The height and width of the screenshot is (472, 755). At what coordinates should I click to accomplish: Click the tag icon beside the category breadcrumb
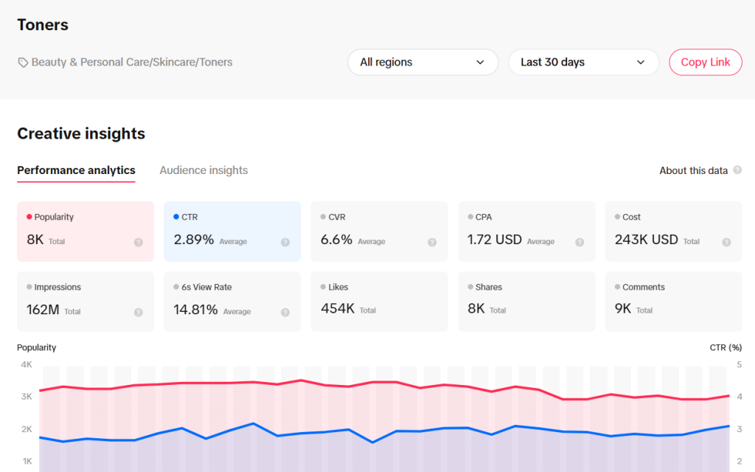pyautogui.click(x=23, y=63)
